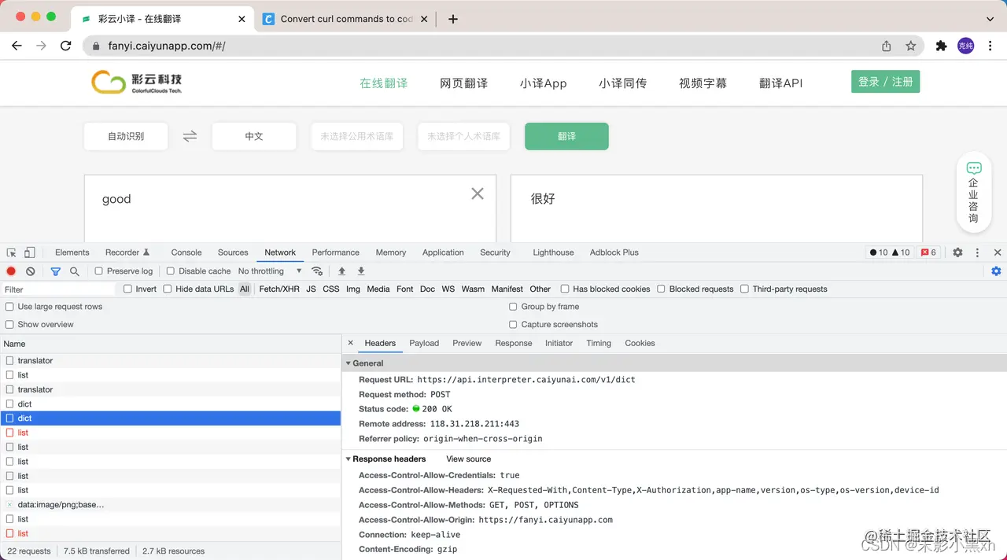Viewport: 1007px width, 560px height.
Task: Stop recording network log red button
Action: [x=11, y=271]
